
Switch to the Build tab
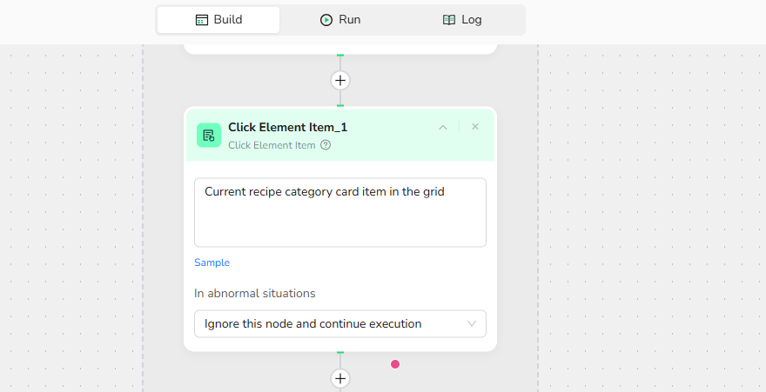click(218, 20)
